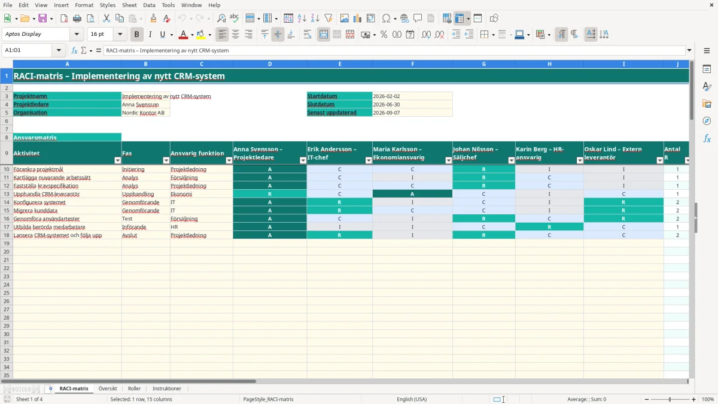
Task: Toggle Center Vertically alignment
Action: pos(278,35)
